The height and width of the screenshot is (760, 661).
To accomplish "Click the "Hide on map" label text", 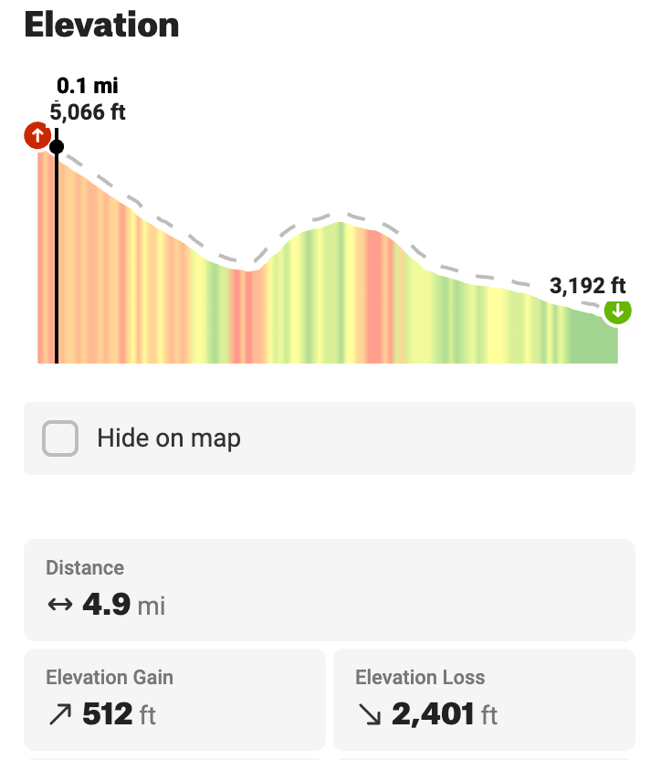I will click(169, 438).
